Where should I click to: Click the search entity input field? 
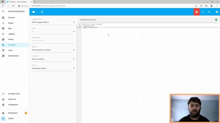pos(53,41)
